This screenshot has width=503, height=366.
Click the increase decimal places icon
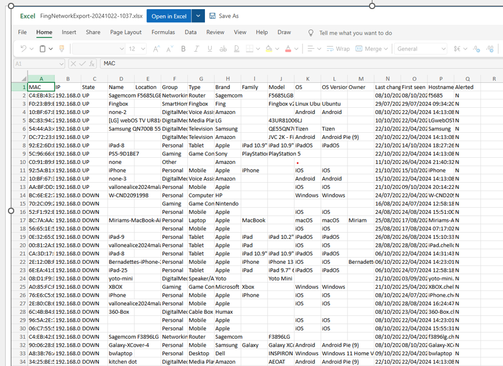pyautogui.click(x=490, y=49)
